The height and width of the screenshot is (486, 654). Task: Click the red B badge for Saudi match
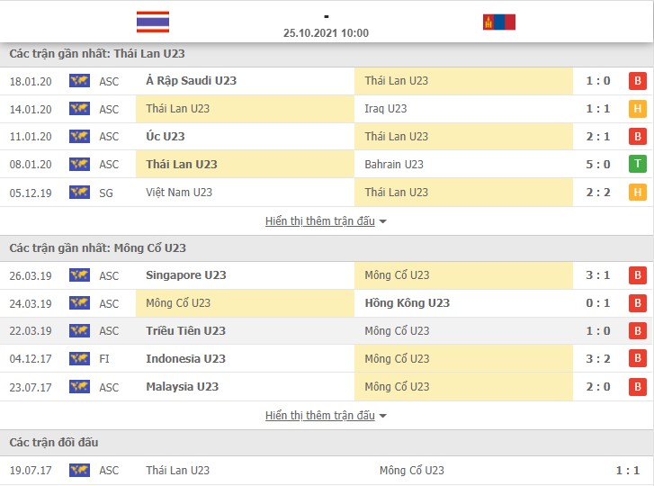point(637,81)
